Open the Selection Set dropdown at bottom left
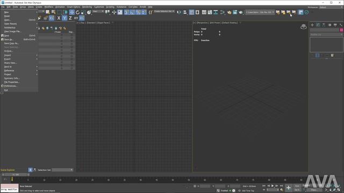 pyautogui.click(x=62, y=170)
